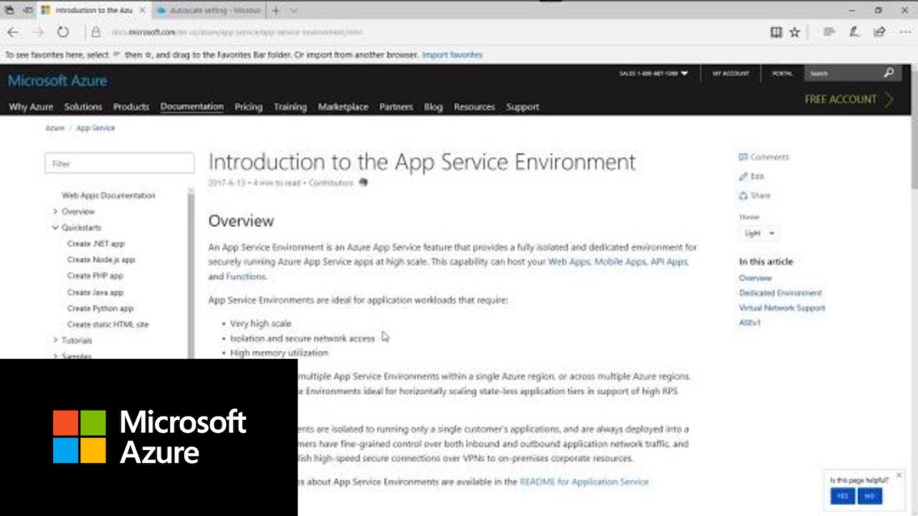Click the App Service breadcrumb link

[x=95, y=128]
